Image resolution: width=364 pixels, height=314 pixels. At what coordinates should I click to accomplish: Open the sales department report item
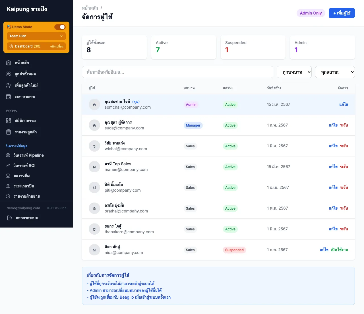point(26,196)
